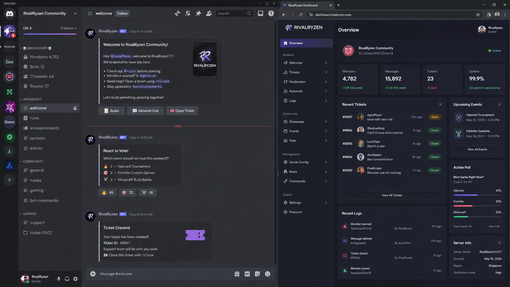Click the Discord search field
The image size is (510, 287).
(234, 13)
